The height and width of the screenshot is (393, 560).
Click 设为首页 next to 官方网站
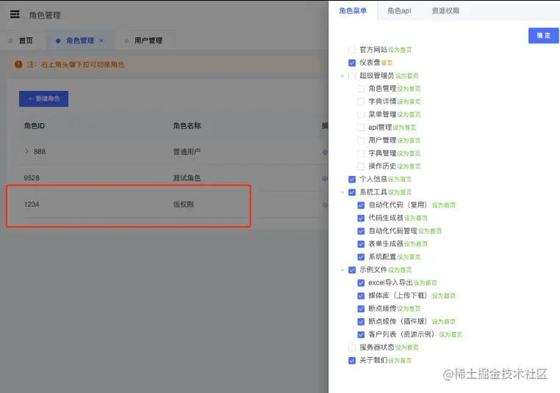pos(400,51)
